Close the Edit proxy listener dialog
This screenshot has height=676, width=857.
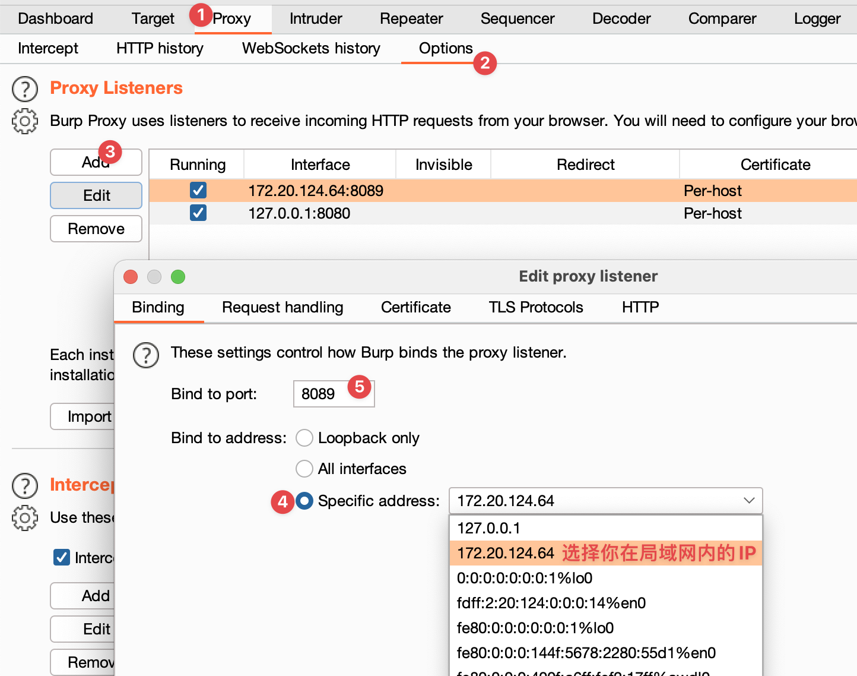click(x=131, y=277)
